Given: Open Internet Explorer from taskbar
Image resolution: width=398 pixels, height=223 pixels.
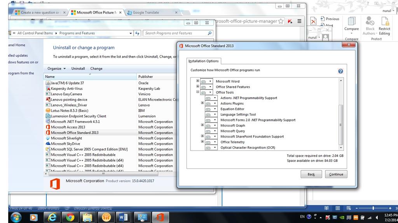Looking at the screenshot, I should (52, 218).
